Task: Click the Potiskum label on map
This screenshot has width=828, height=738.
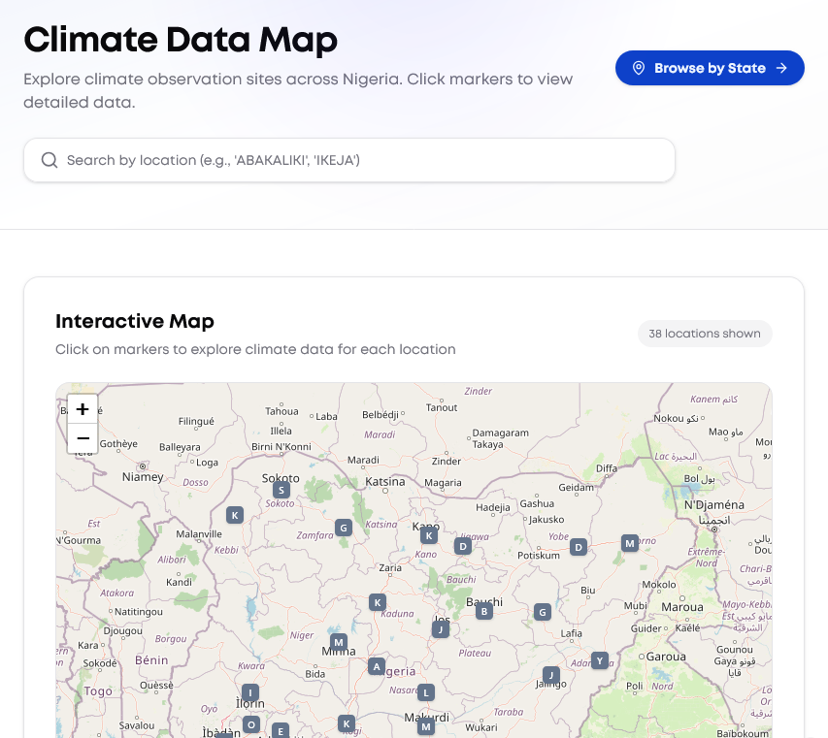Action: pos(539,556)
